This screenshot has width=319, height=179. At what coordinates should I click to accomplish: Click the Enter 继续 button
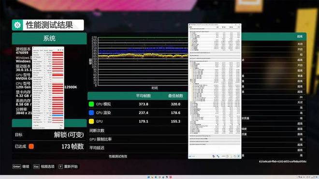click(21, 166)
